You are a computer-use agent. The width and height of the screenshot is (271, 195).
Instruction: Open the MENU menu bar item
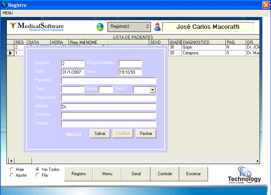pos(8,13)
